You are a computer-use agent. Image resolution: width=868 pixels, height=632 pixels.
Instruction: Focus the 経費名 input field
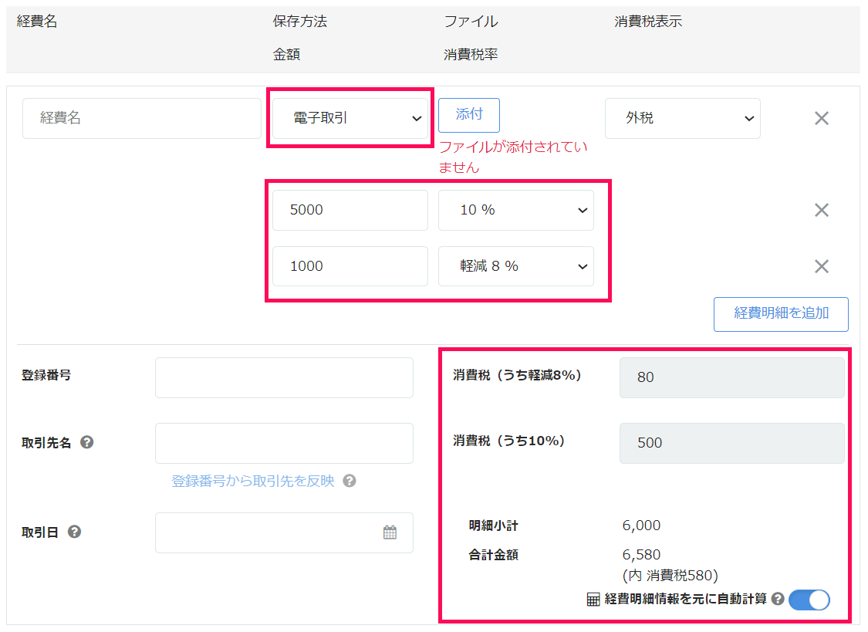point(142,118)
